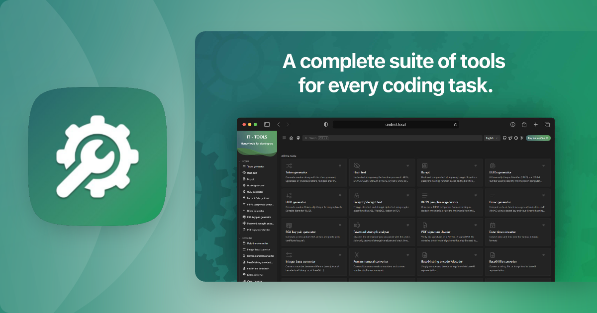Open the hamburger menu in the top bar
Viewport: 597px width, 313px height.
285,138
